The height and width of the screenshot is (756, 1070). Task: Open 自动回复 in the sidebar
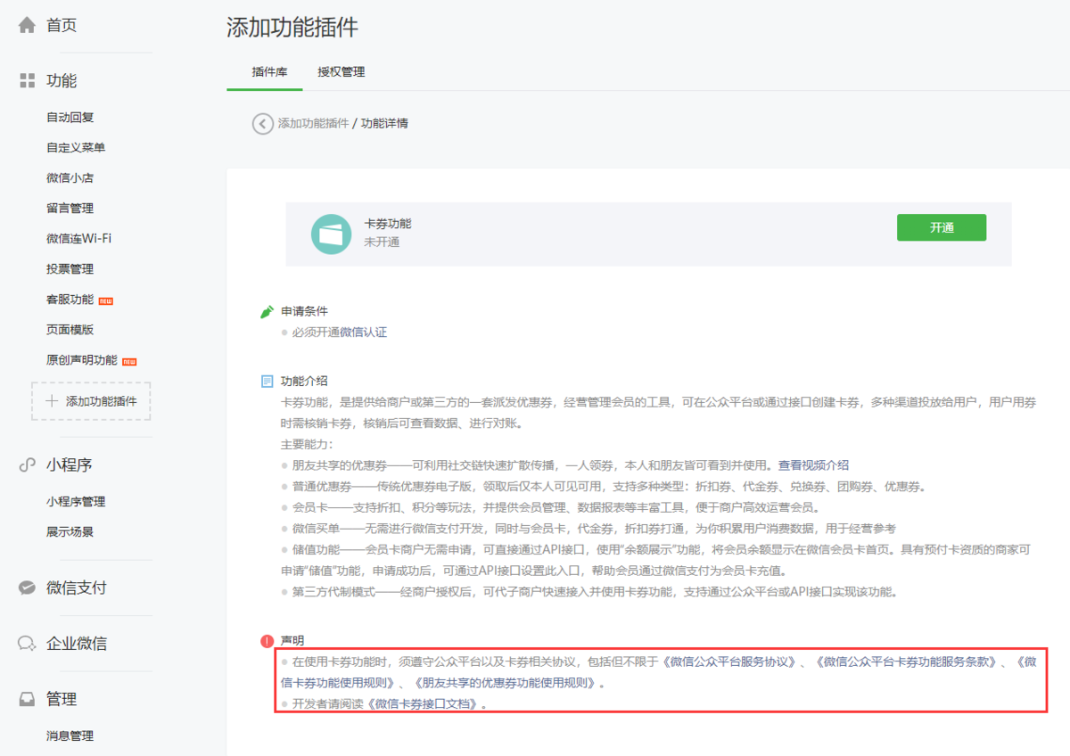coord(70,117)
